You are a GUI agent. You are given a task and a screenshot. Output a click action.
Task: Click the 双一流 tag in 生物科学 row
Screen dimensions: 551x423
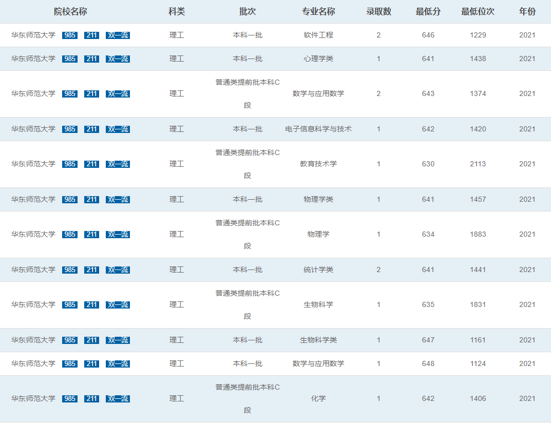[x=118, y=304]
